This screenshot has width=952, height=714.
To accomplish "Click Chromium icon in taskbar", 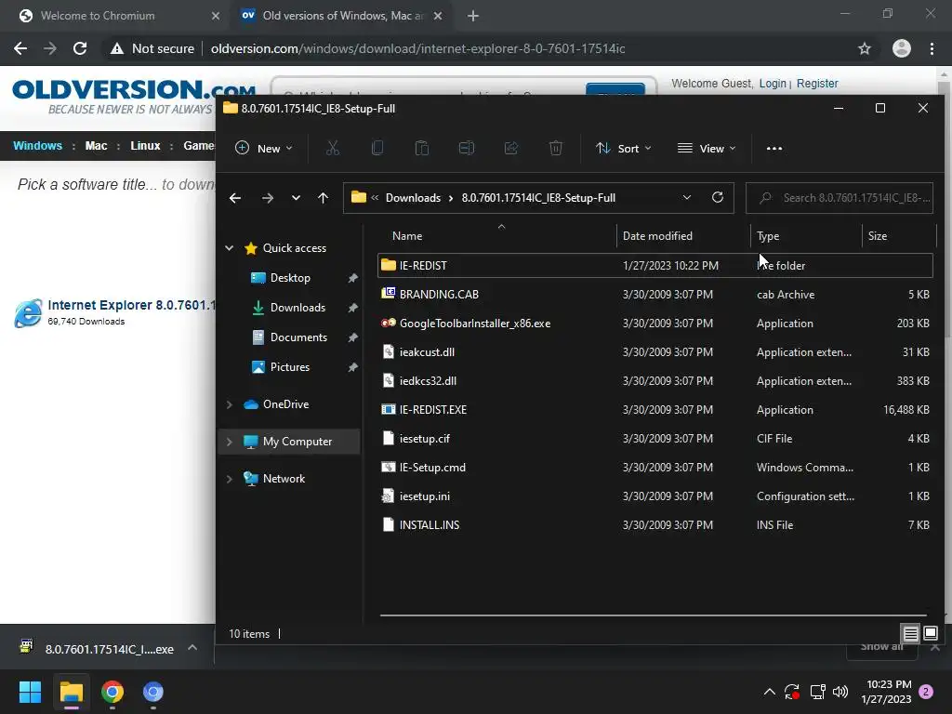I will 153,692.
